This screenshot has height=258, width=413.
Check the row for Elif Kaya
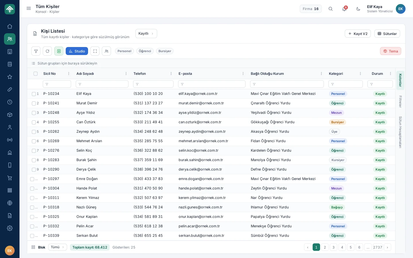tap(34, 94)
